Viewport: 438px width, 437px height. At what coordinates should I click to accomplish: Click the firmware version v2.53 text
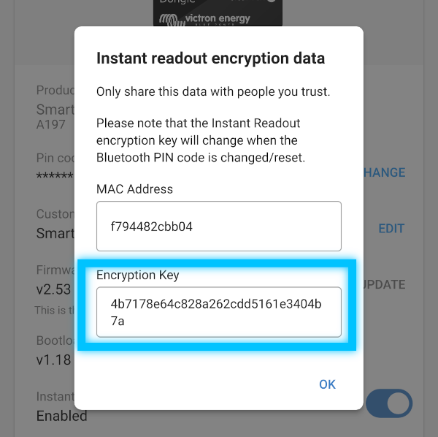55,289
